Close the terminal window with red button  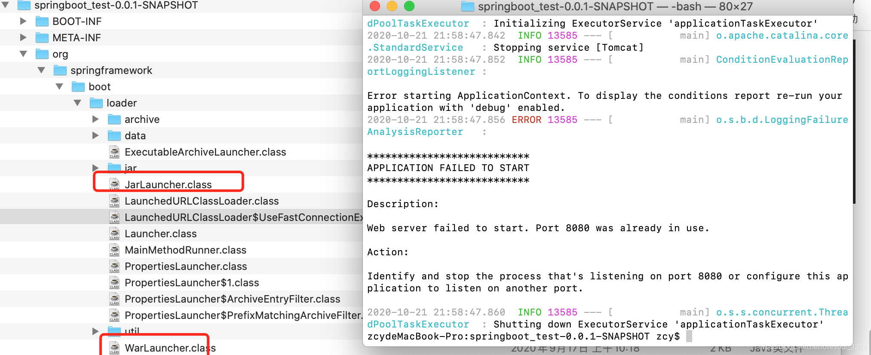[x=375, y=6]
